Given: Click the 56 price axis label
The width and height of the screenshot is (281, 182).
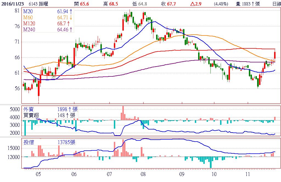Looking at the screenshot, I should click(x=17, y=89).
